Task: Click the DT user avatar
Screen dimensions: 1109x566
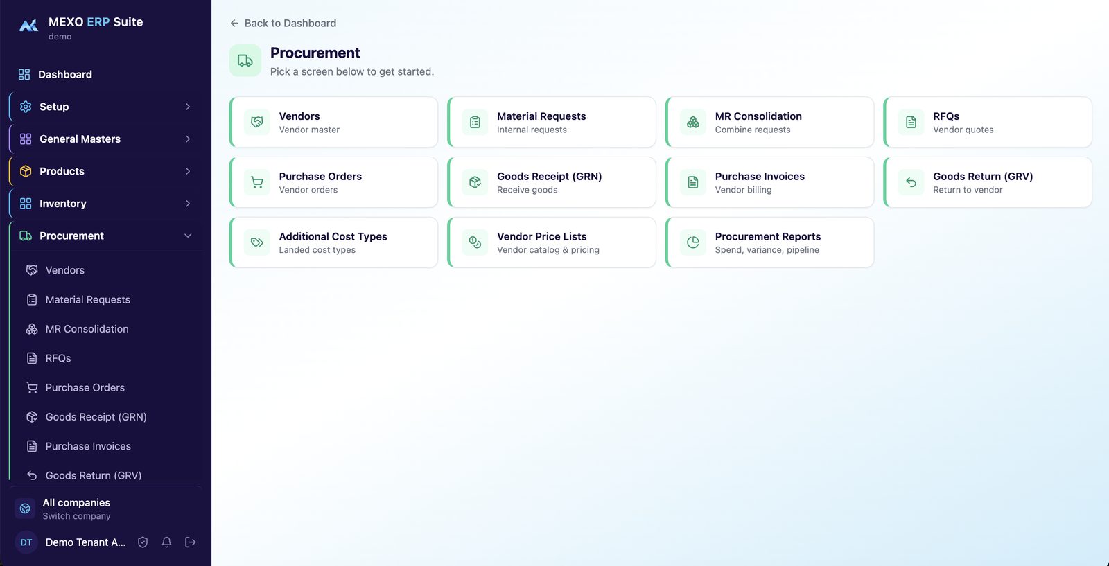Action: tap(26, 542)
